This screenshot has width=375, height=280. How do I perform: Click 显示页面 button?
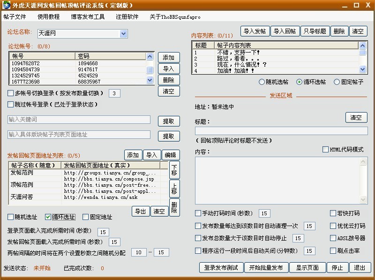pos(307,267)
